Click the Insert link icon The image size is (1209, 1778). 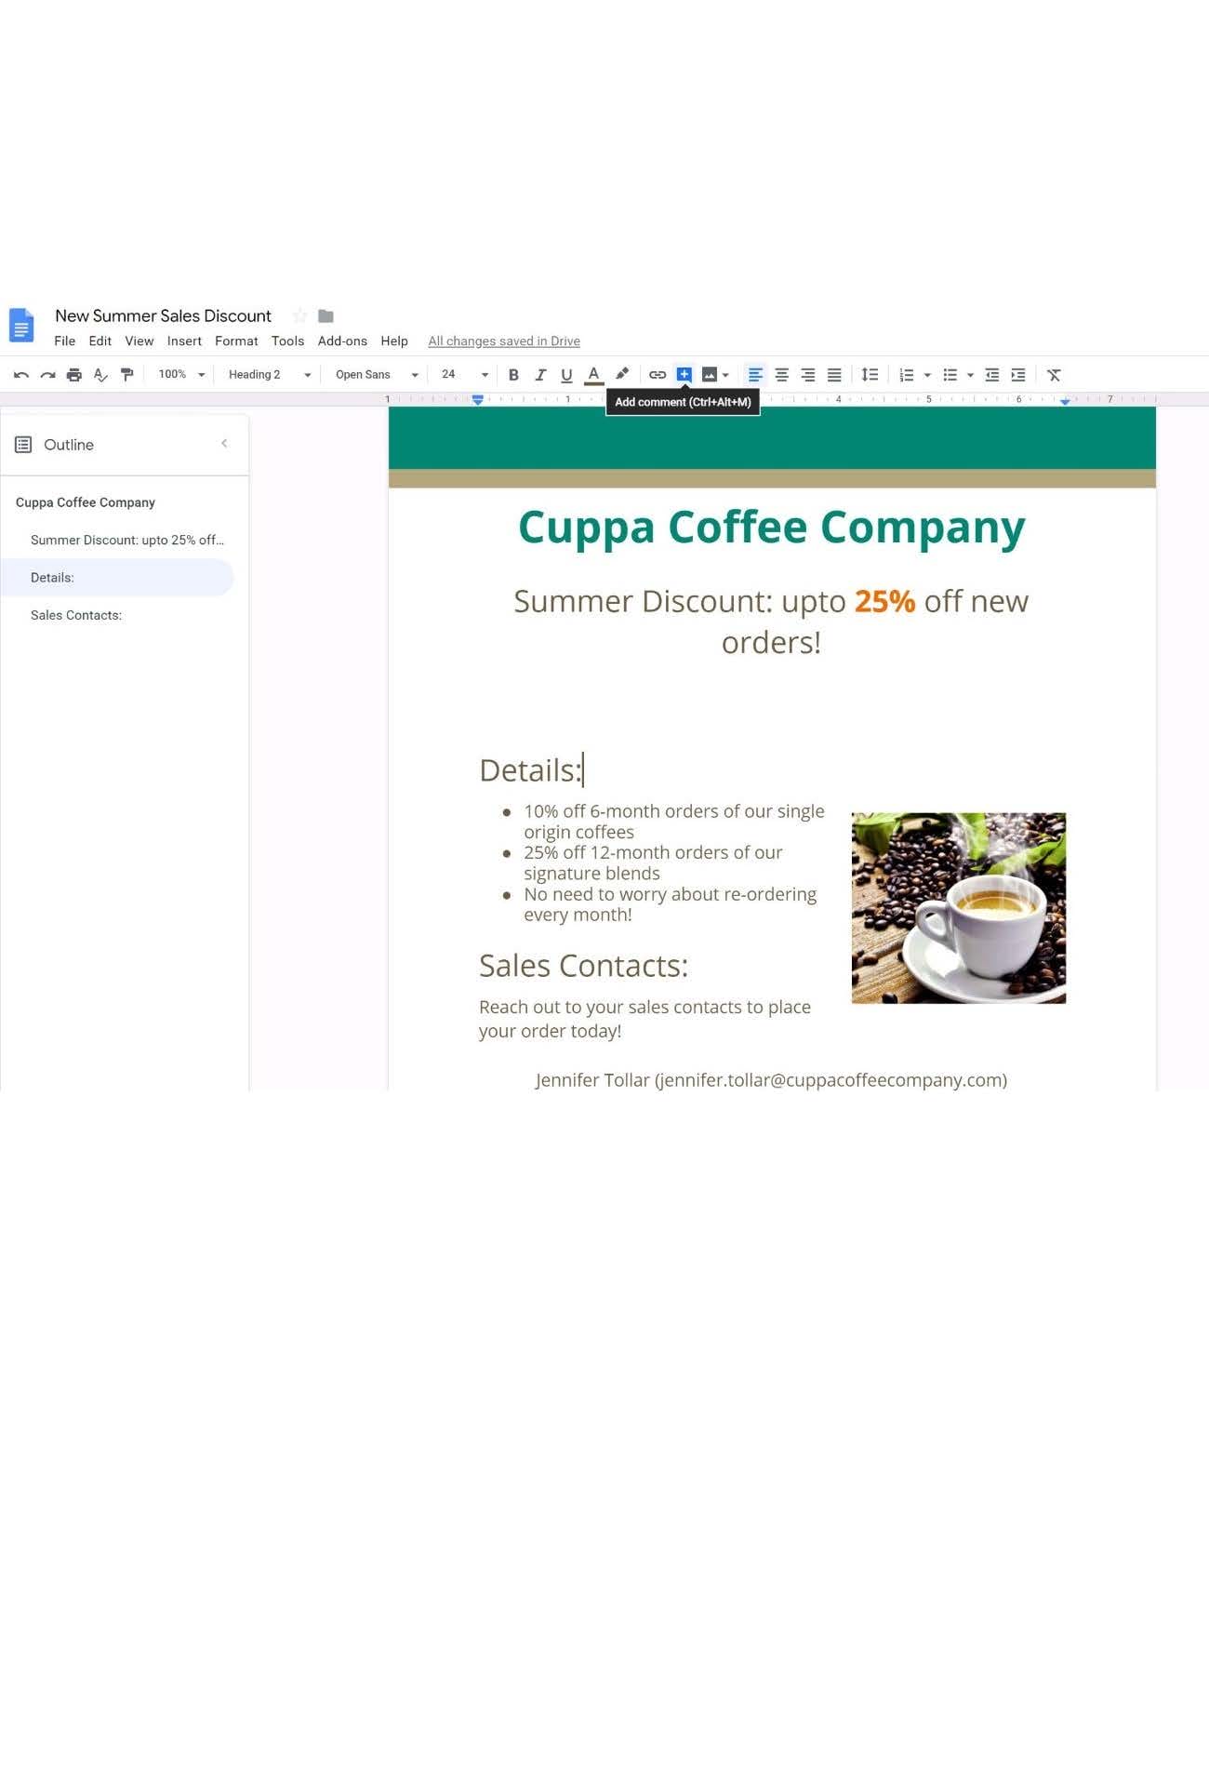658,375
